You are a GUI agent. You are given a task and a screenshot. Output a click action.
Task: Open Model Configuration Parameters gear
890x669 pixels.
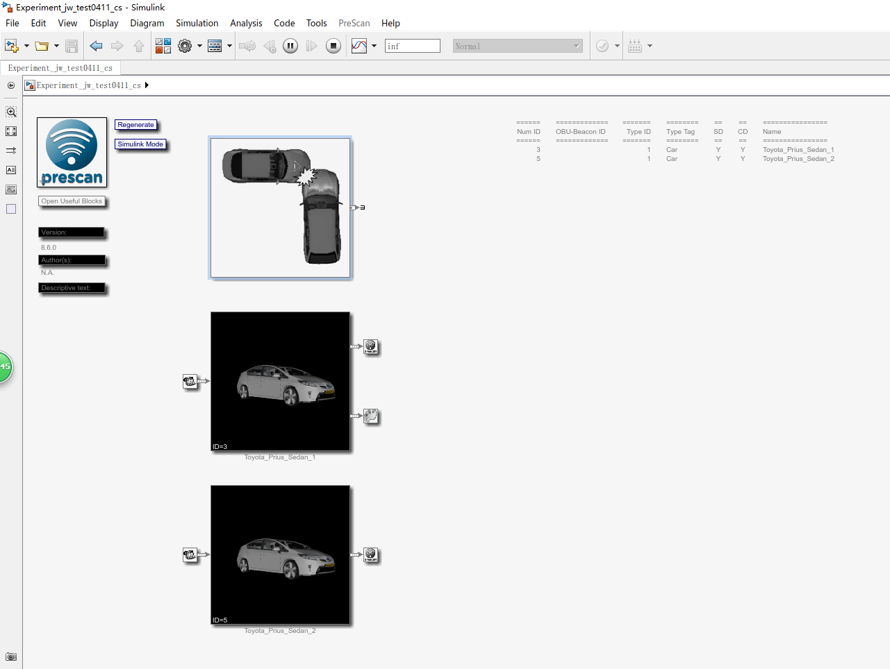(x=185, y=46)
